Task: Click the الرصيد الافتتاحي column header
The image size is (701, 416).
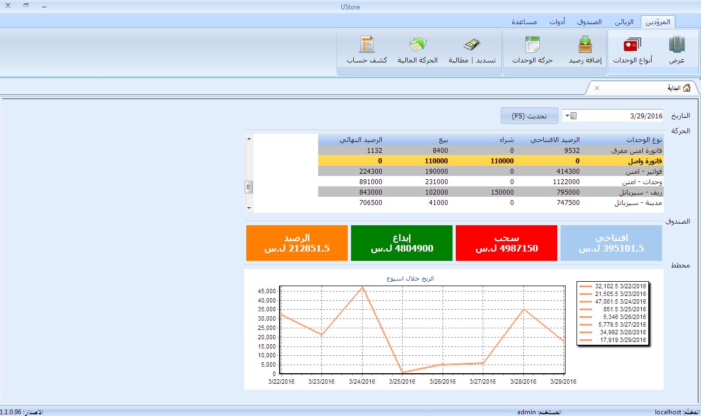Action: click(547, 140)
